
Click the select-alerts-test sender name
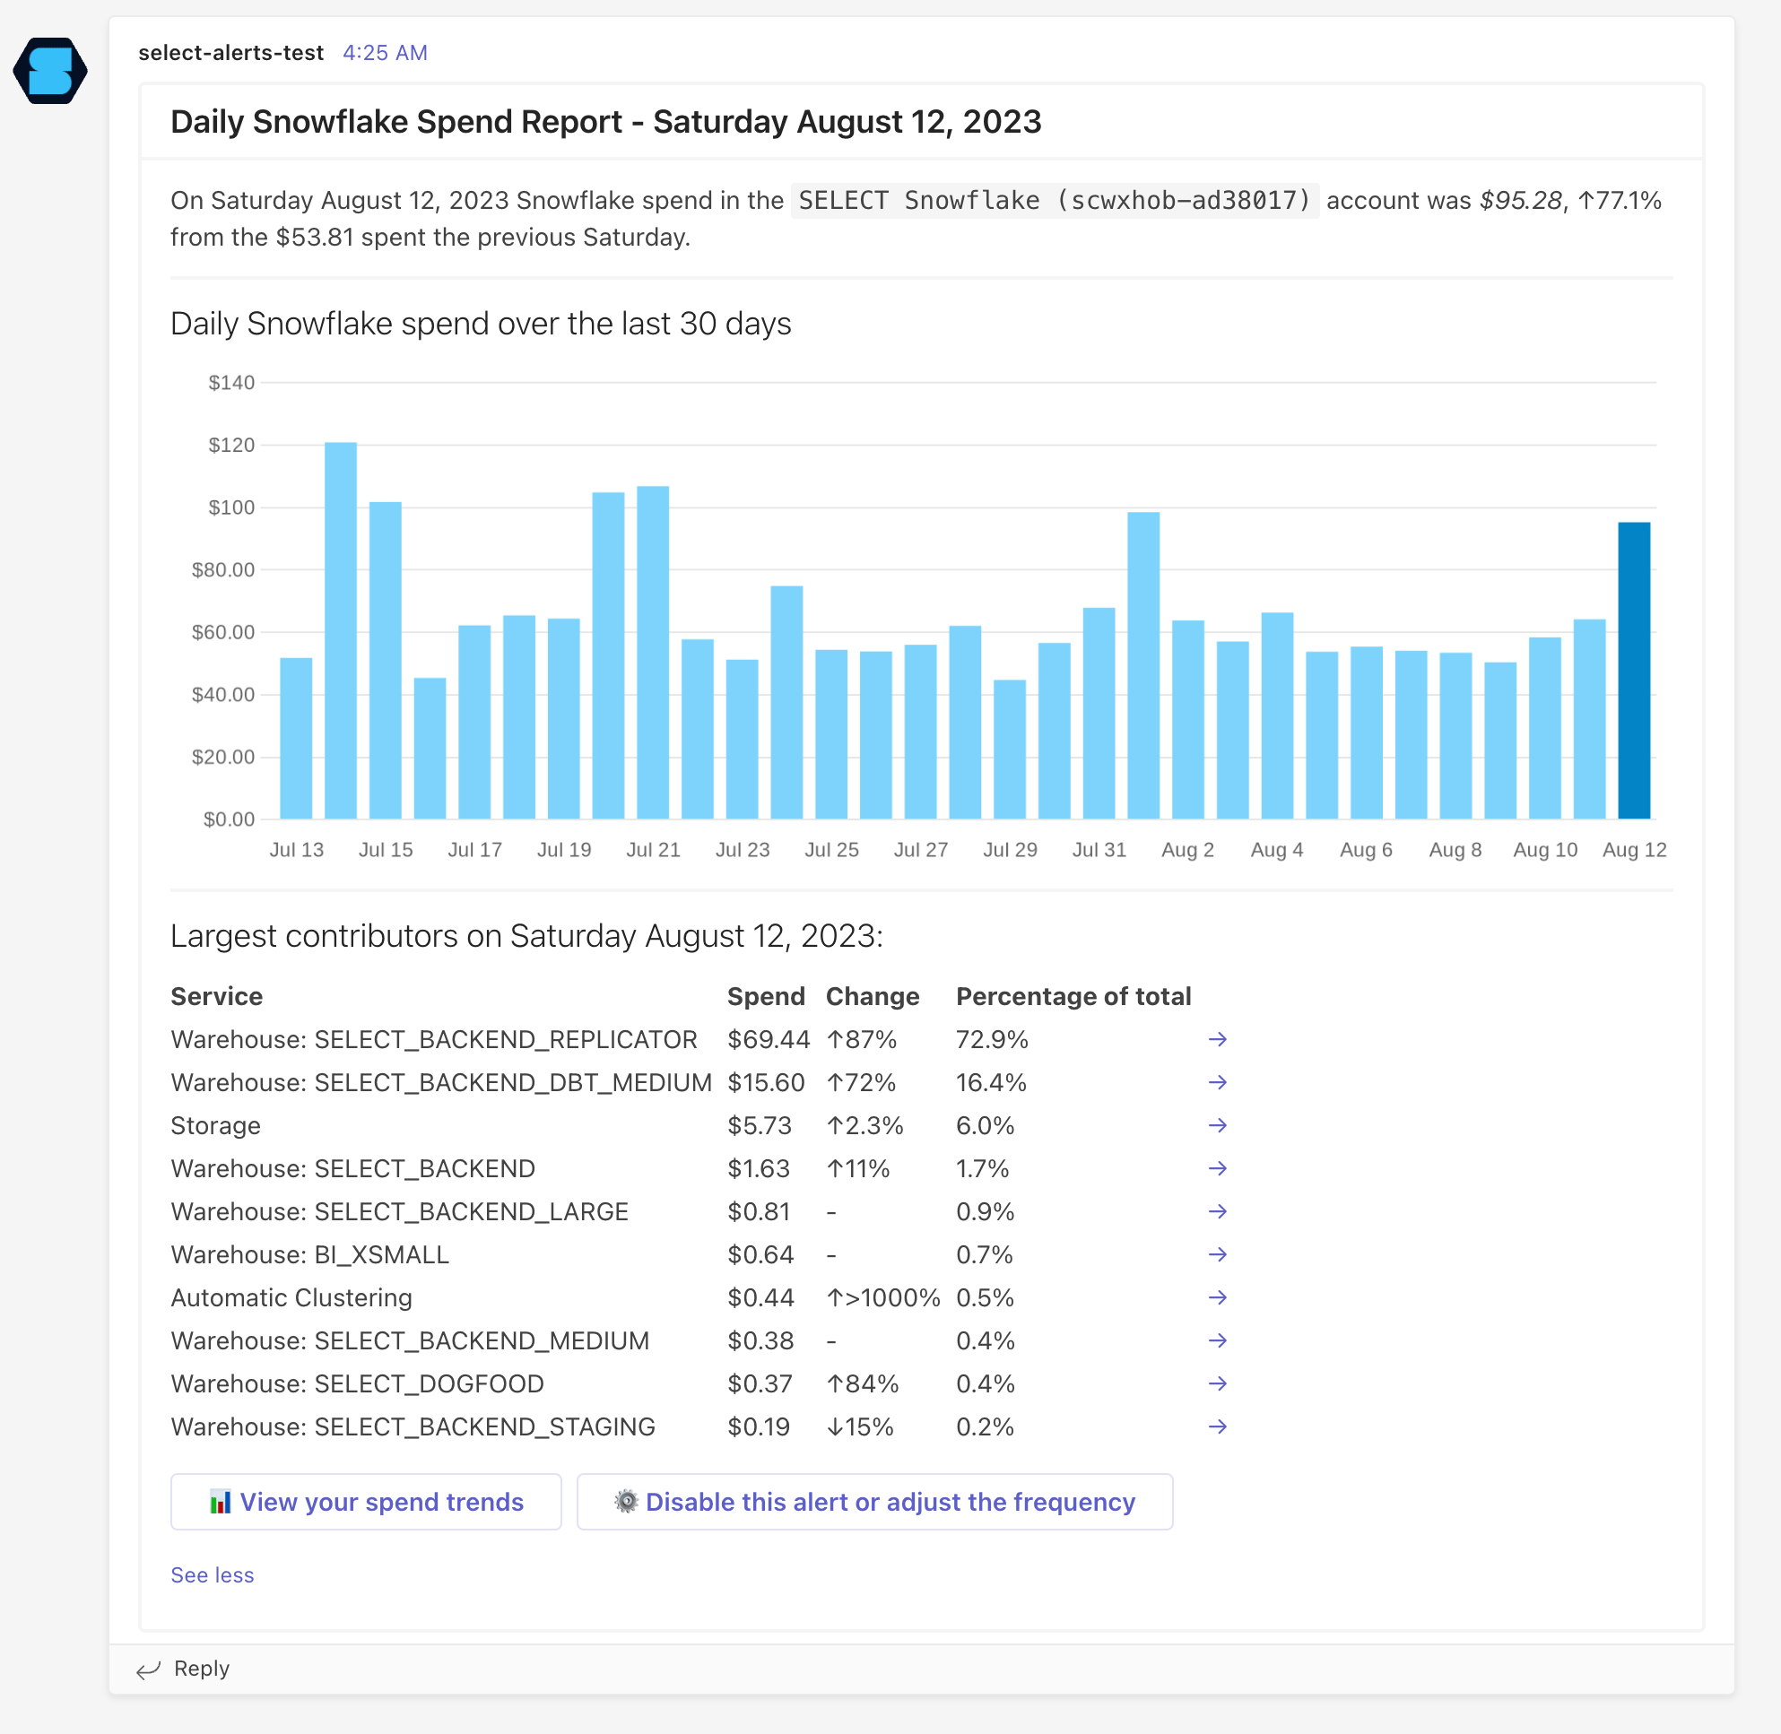[x=230, y=53]
